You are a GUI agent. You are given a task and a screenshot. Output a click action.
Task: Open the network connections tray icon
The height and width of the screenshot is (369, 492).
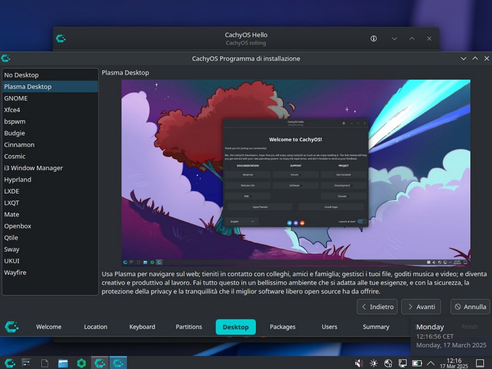tap(402, 364)
